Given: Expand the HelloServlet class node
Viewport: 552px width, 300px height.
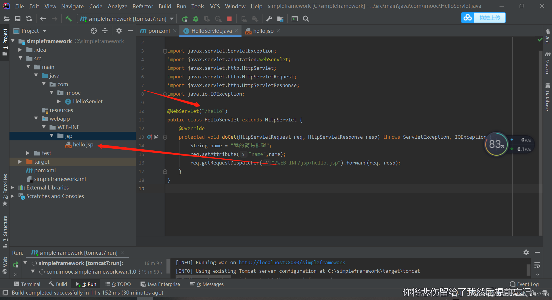Looking at the screenshot, I should coord(59,101).
